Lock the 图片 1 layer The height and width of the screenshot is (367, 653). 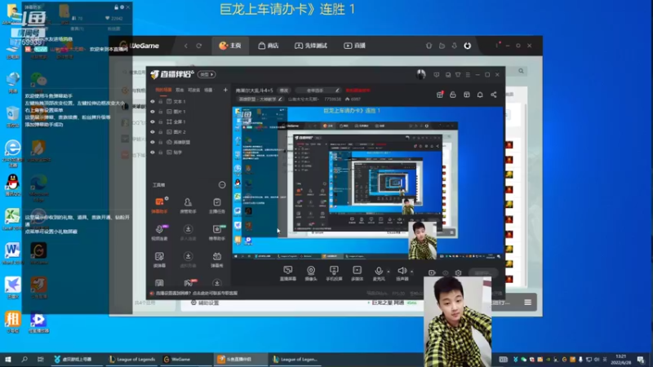tap(160, 112)
